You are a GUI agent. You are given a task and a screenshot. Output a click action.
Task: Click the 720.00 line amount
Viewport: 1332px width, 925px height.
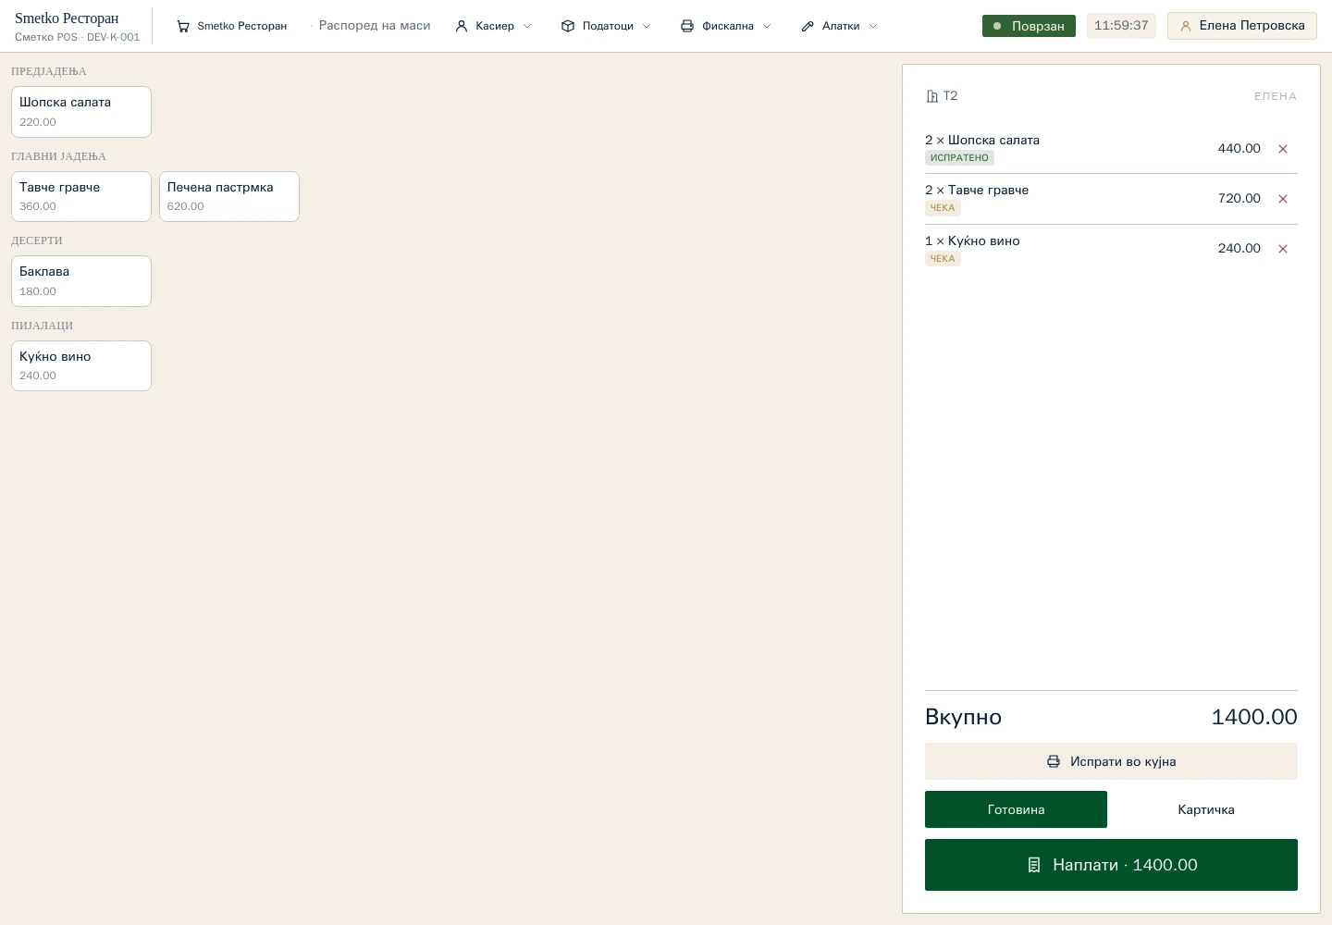tap(1239, 198)
